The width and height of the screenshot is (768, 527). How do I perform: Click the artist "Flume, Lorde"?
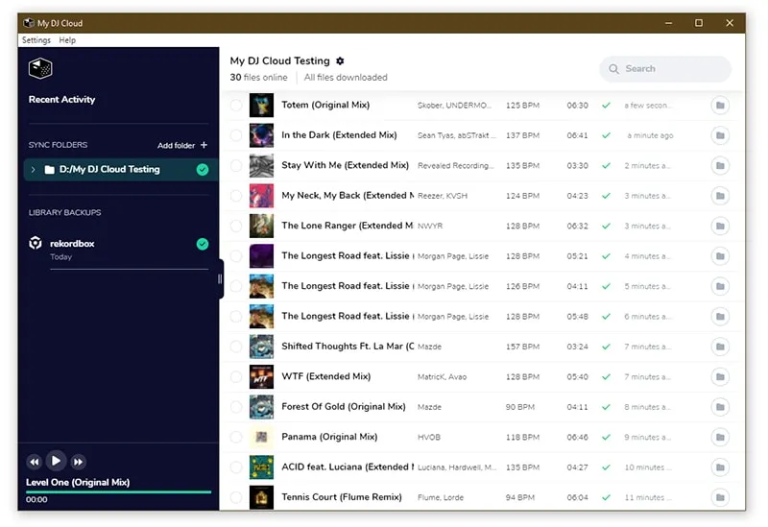click(x=441, y=497)
